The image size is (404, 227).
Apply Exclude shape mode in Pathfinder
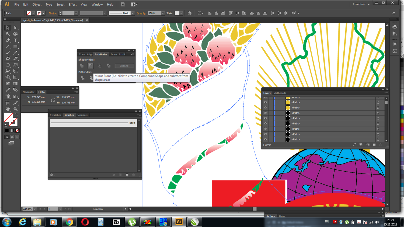pyautogui.click(x=109, y=66)
